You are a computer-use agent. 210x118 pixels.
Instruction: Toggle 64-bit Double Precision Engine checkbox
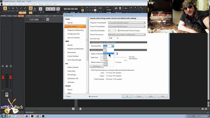click(x=118, y=30)
